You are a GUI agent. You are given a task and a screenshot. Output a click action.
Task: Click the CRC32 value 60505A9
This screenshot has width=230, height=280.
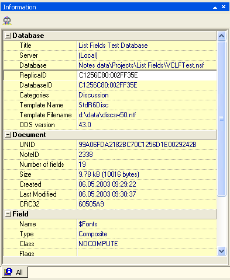click(91, 204)
